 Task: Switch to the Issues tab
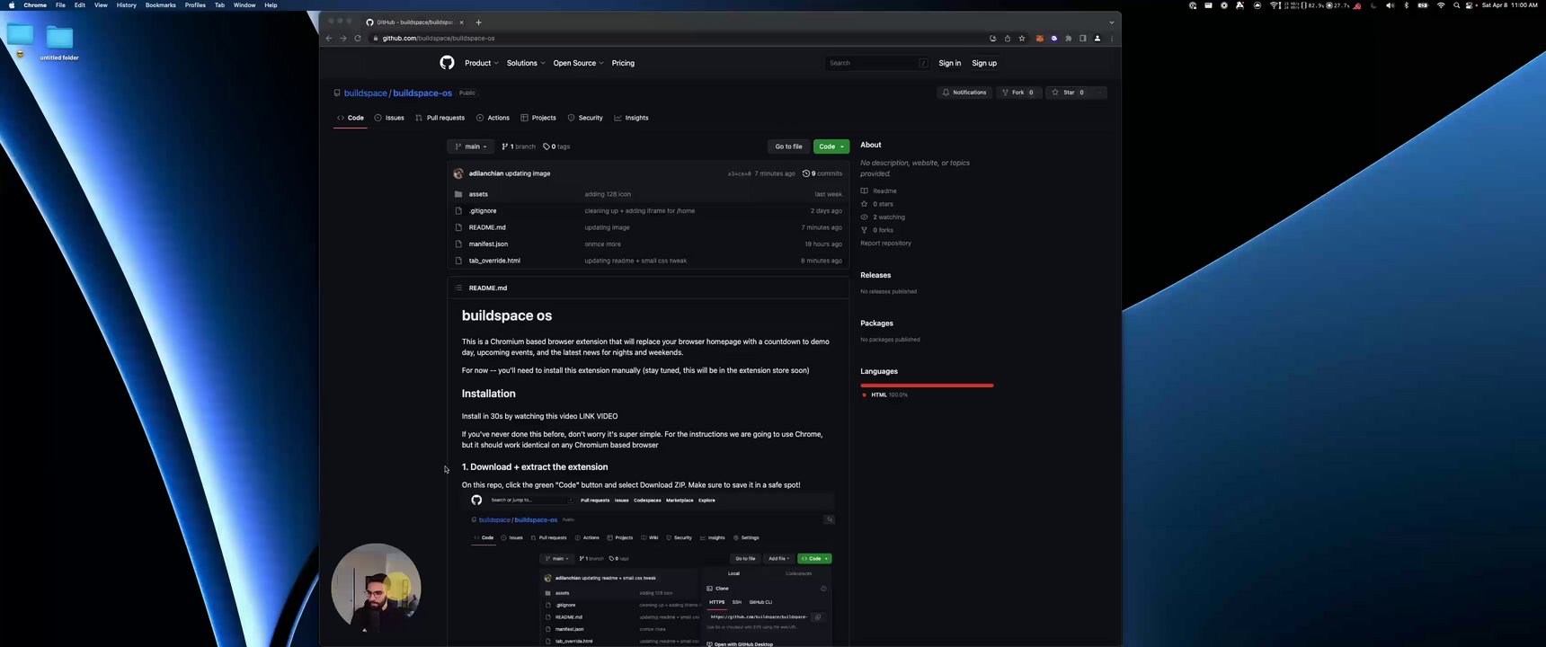[x=389, y=118]
